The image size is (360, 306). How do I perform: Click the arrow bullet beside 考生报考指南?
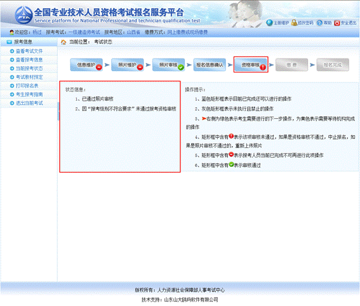coord(12,95)
